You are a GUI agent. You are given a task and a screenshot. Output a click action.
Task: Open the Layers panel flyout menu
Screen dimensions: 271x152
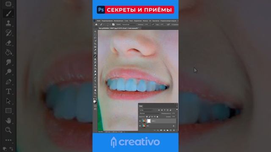177,106
